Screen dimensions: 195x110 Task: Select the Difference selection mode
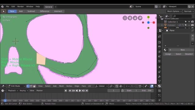[x=45, y=11]
